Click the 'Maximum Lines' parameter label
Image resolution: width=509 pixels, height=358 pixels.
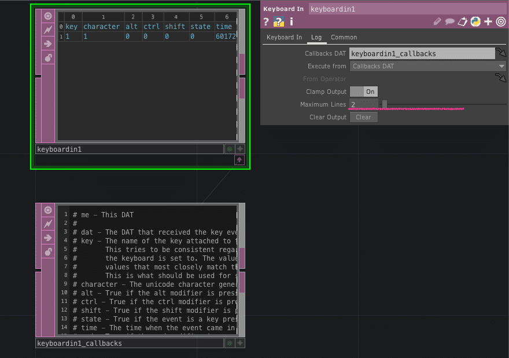click(x=323, y=104)
